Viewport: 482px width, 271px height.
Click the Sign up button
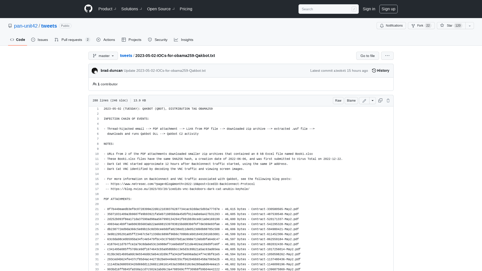[x=388, y=9]
